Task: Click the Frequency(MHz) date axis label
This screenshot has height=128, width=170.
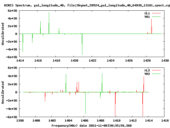Action: pos(91,126)
